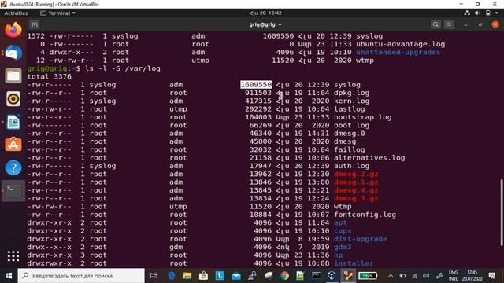The image size is (504, 283).
Task: Click the blue gdm3 directory name
Action: [343, 247]
